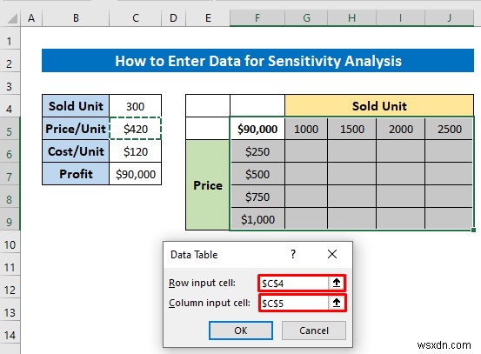The width and height of the screenshot is (481, 354).
Task: Select the Profit $90,000 cell in column C
Action: click(x=136, y=174)
